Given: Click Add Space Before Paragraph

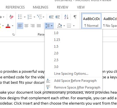Looking at the screenshot, I should coord(74,81).
